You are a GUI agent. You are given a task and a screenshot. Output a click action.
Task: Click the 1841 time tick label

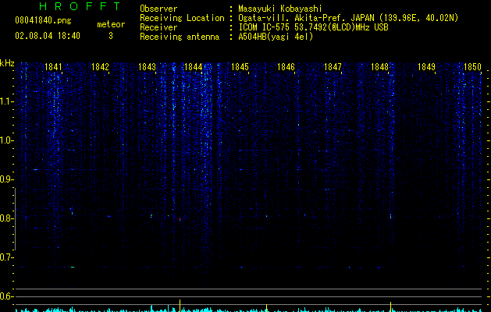[53, 67]
